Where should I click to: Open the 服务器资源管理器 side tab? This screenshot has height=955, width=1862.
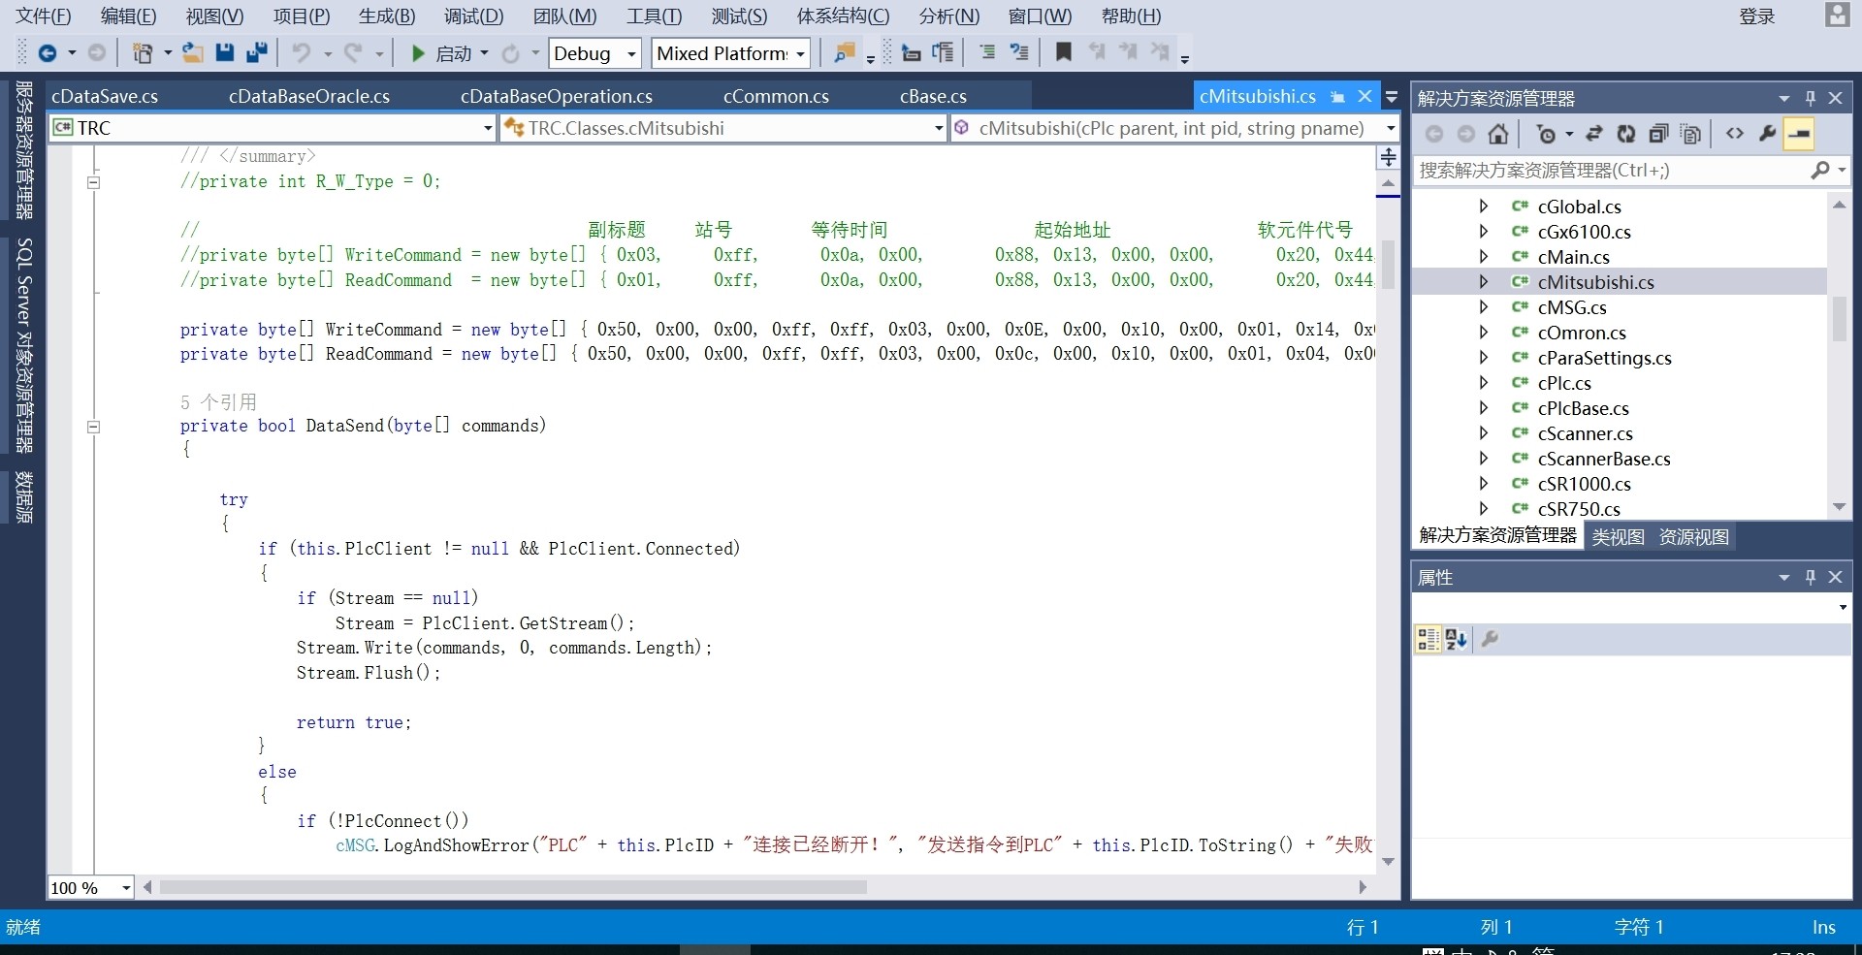[24, 150]
